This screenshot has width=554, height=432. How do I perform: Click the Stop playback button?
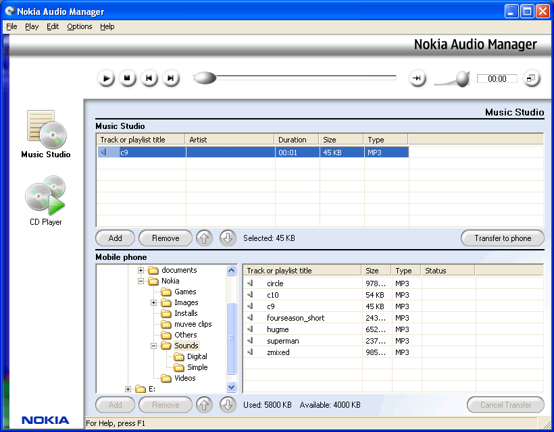[128, 78]
